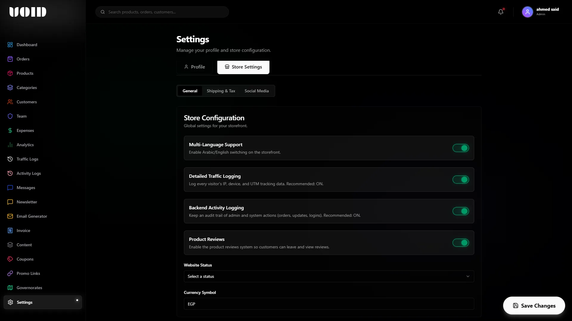
Task: Click the Traffic Logs history icon
Action: tap(10, 159)
